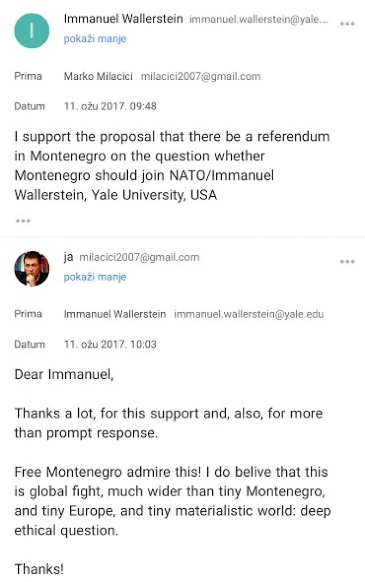Click the date 11. ožu 2017. 09:48
This screenshot has height=582, width=365.
click(110, 106)
